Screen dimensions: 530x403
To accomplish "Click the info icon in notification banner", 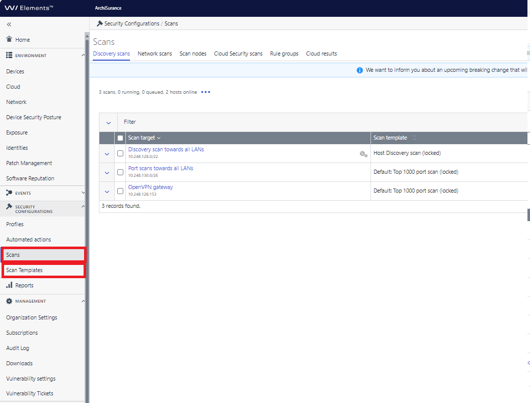I will point(360,70).
